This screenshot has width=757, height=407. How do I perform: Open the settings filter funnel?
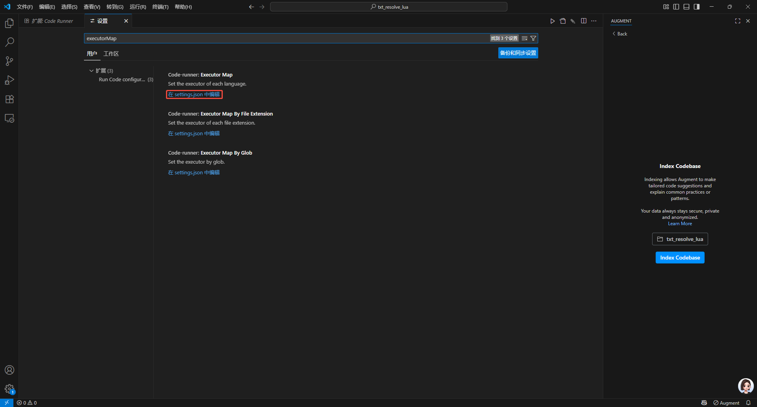point(533,38)
